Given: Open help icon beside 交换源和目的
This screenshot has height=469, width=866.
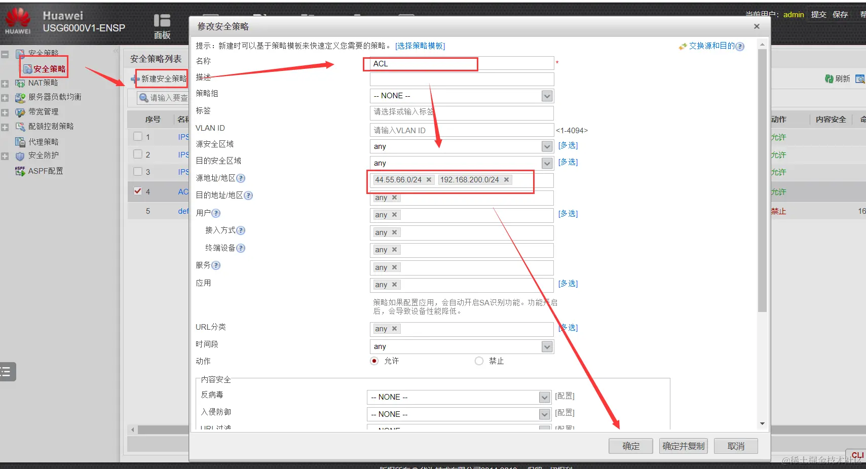Looking at the screenshot, I should point(740,47).
